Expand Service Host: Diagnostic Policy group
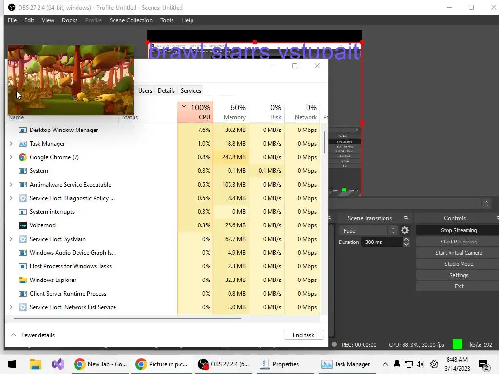Image resolution: width=499 pixels, height=374 pixels. point(11,198)
